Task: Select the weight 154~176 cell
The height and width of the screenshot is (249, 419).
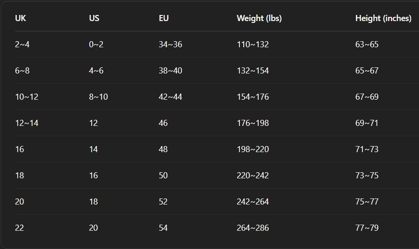Action: click(x=253, y=97)
